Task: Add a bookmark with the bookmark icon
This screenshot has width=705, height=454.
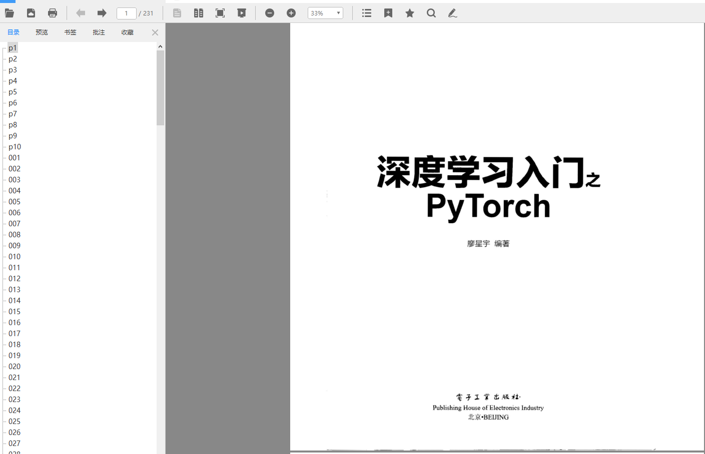Action: 388,13
